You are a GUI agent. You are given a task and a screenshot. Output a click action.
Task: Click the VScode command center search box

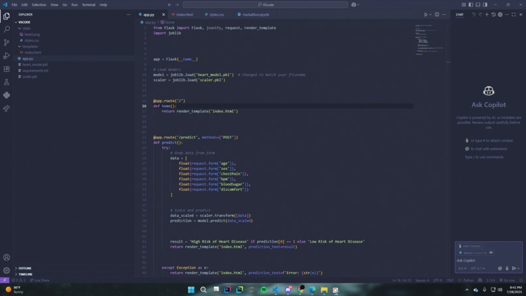(x=266, y=5)
